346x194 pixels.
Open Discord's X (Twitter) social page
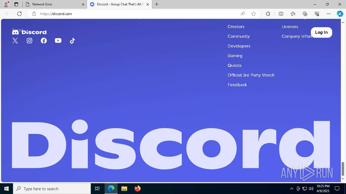pyautogui.click(x=15, y=41)
